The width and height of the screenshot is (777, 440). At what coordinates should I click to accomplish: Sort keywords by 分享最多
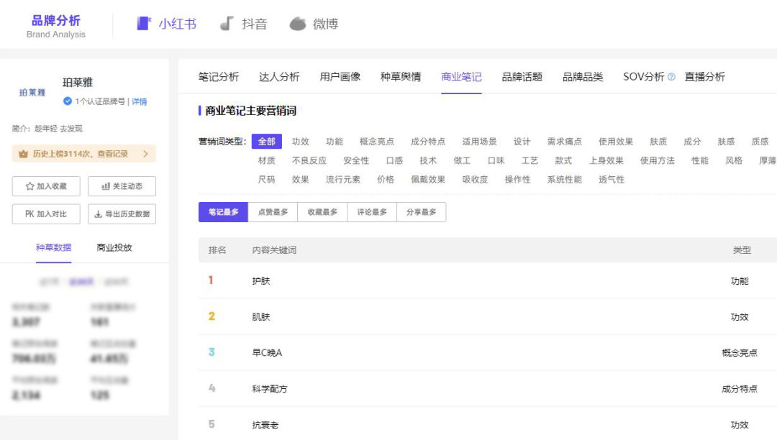421,212
